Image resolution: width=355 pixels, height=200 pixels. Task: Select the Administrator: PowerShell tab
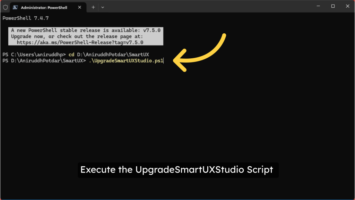pos(44,7)
